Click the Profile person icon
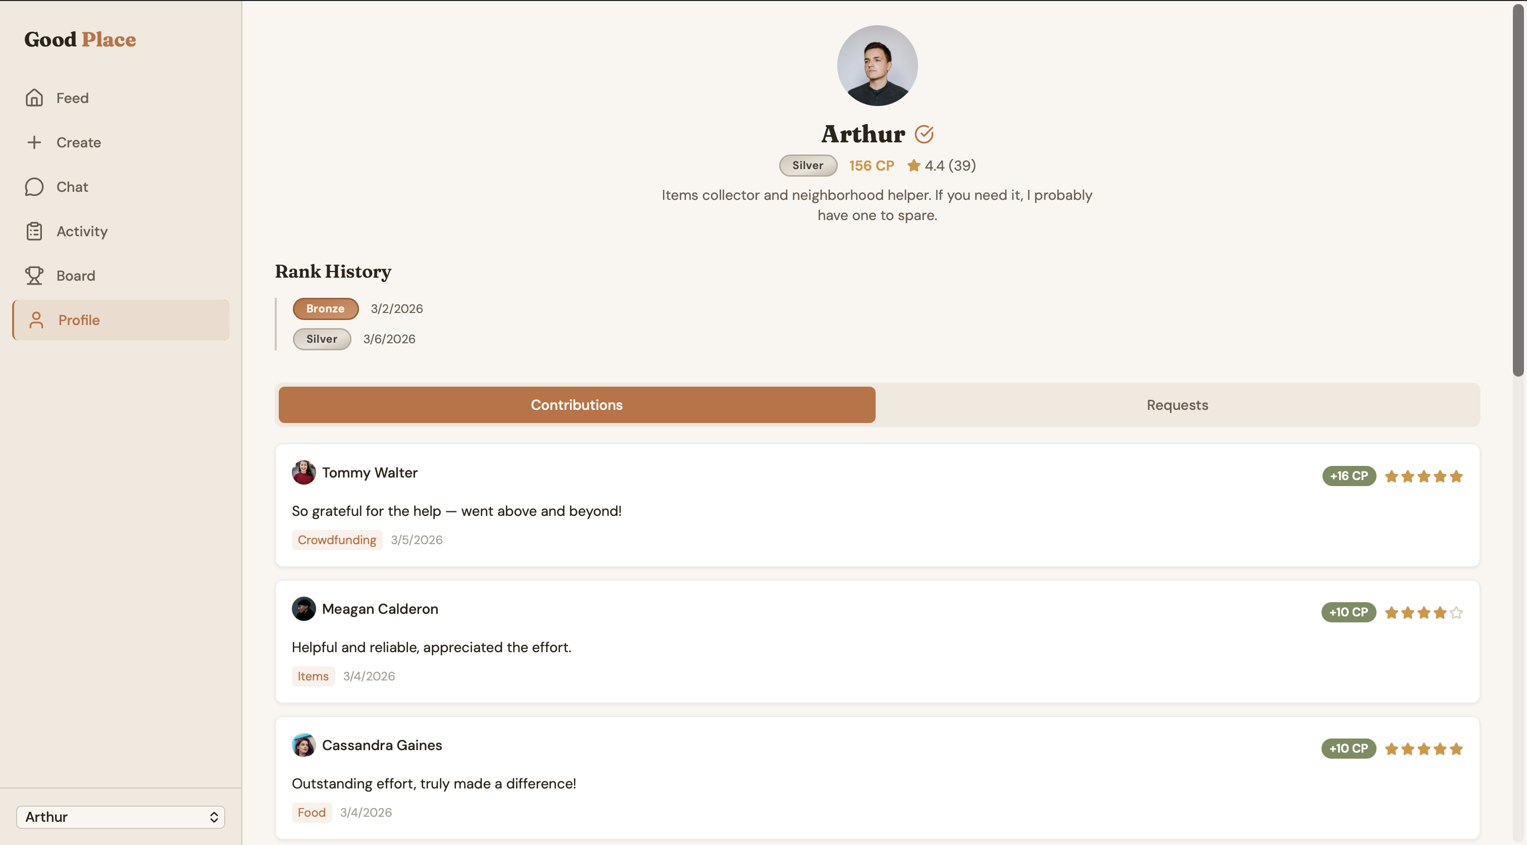 [x=37, y=320]
